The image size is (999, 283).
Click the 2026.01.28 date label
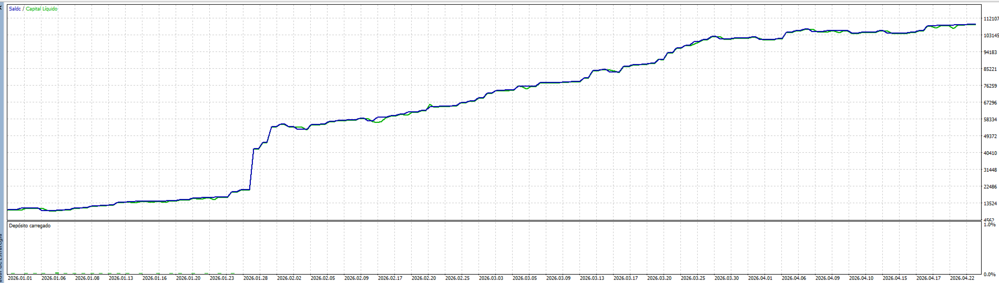tap(256, 278)
